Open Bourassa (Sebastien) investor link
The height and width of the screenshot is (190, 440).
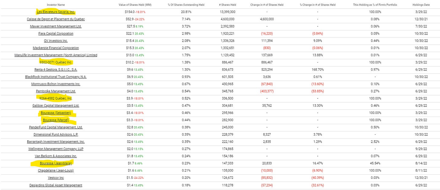56,113
